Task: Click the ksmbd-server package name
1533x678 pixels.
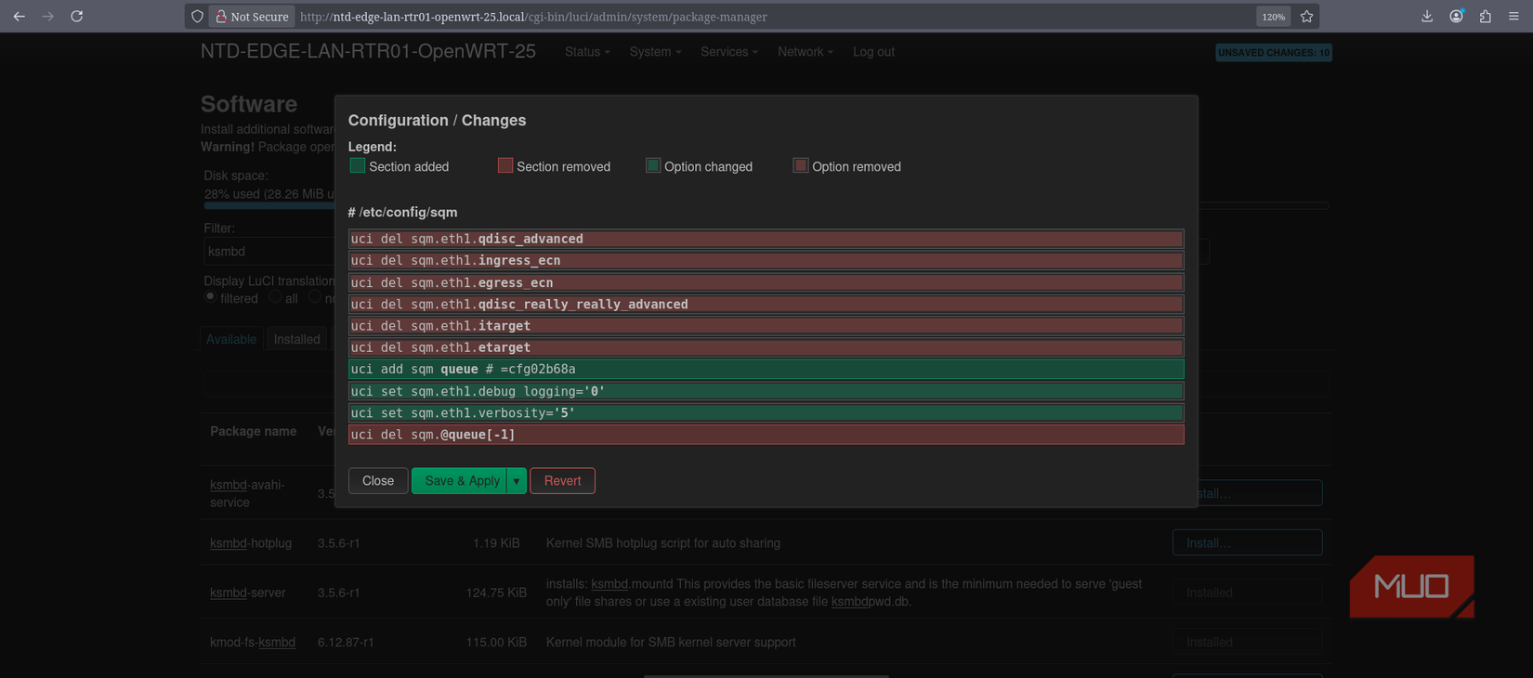Action: coord(248,593)
